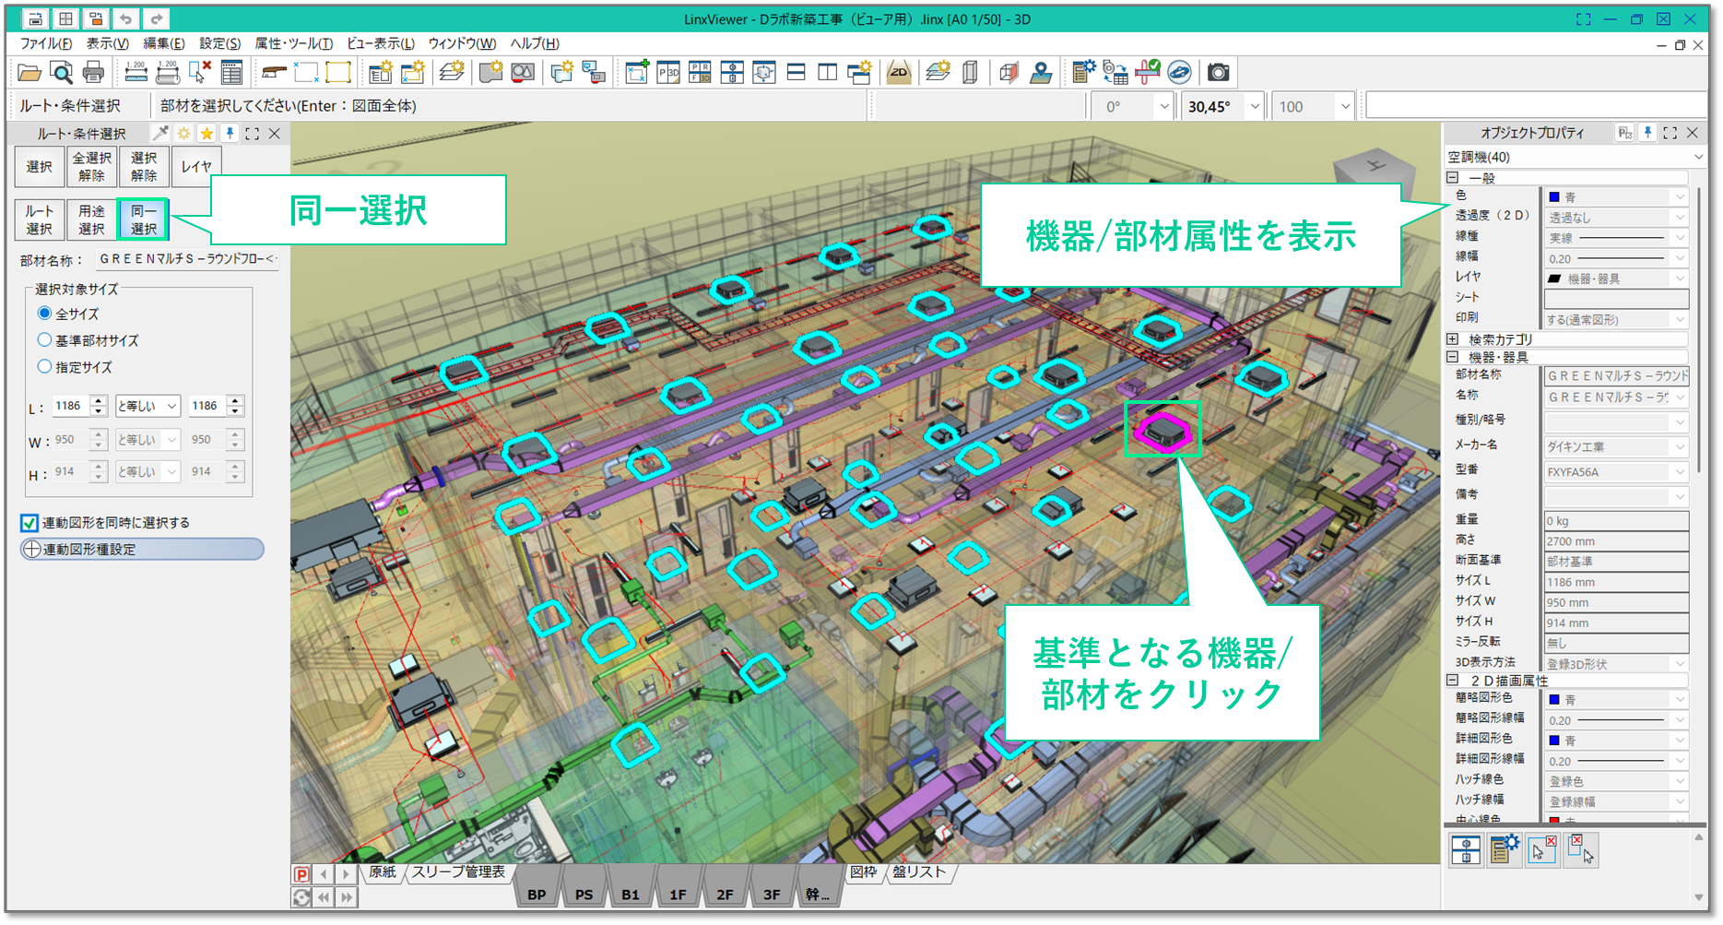Pin the オブジェクトプロパティ panel
The image size is (1723, 925).
[x=1647, y=133]
